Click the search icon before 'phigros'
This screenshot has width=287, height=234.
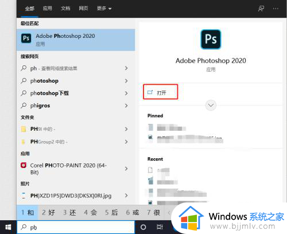click(x=24, y=106)
